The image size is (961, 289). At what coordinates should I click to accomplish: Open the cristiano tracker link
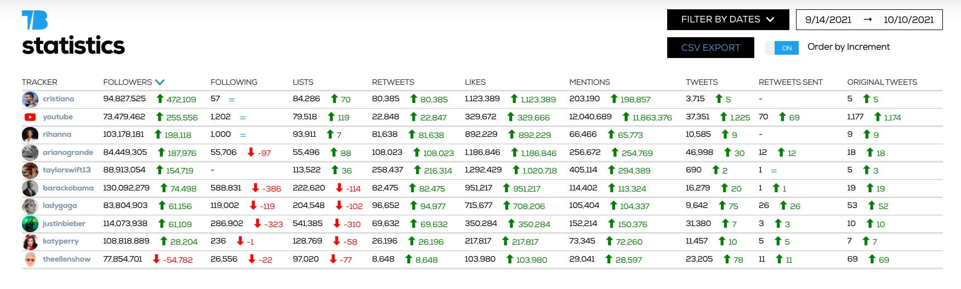(58, 99)
